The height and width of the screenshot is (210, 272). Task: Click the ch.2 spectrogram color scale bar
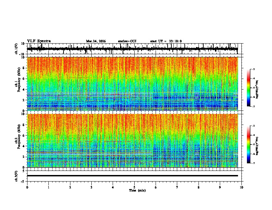pyautogui.click(x=249, y=144)
